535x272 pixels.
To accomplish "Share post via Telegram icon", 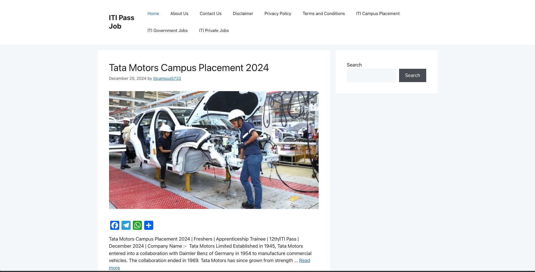I will click(126, 225).
